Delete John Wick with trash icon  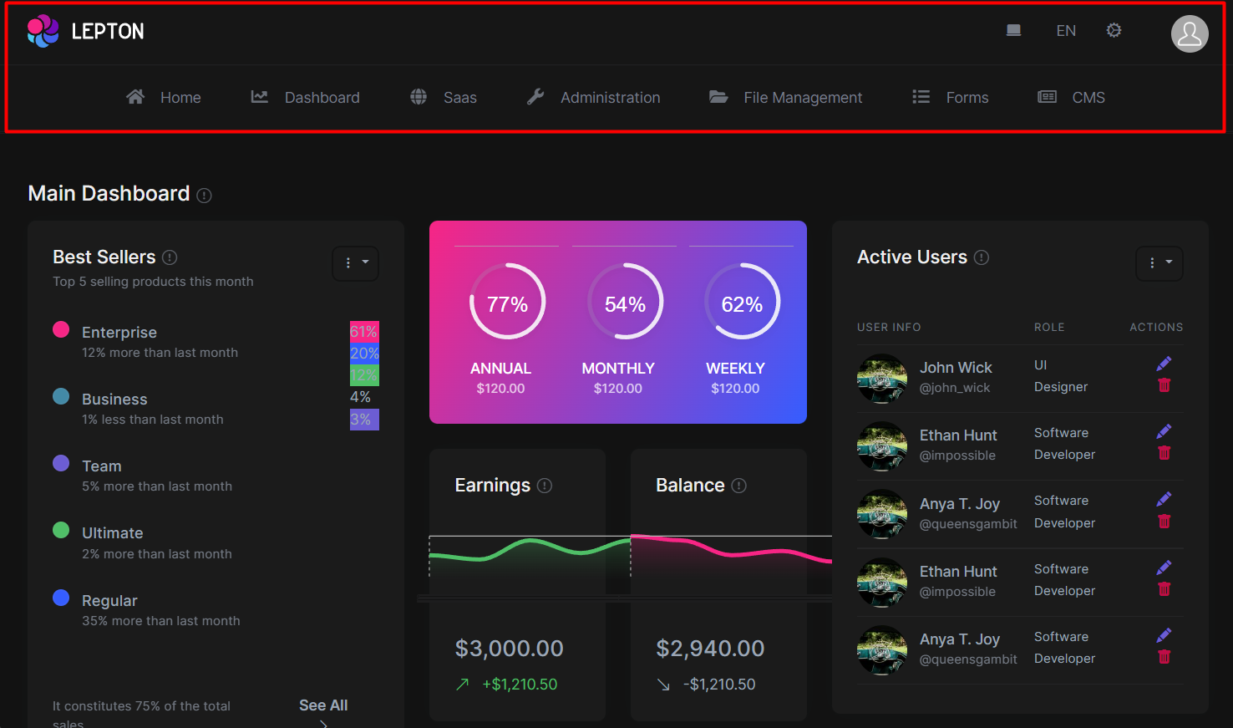click(1164, 385)
